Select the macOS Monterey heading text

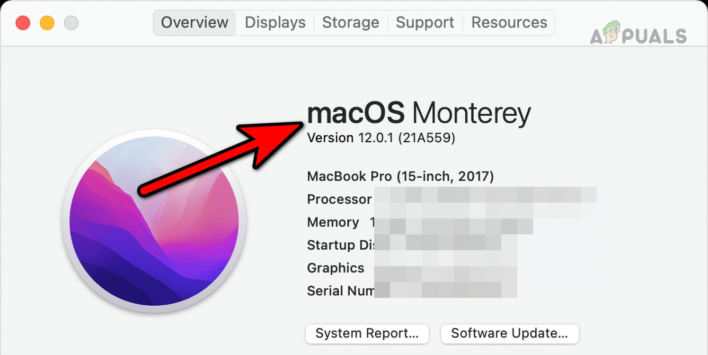419,113
